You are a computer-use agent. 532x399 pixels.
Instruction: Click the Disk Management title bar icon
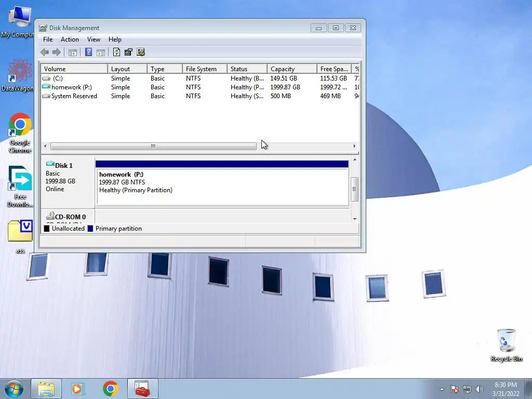(x=43, y=28)
